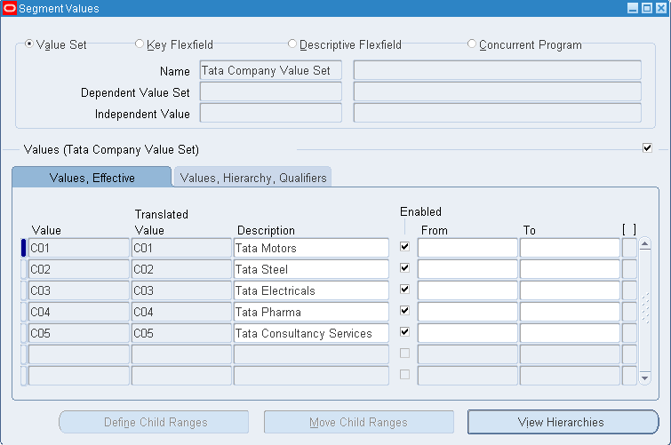The height and width of the screenshot is (445, 671).
Task: Click the To date field for C04
Action: click(x=570, y=312)
